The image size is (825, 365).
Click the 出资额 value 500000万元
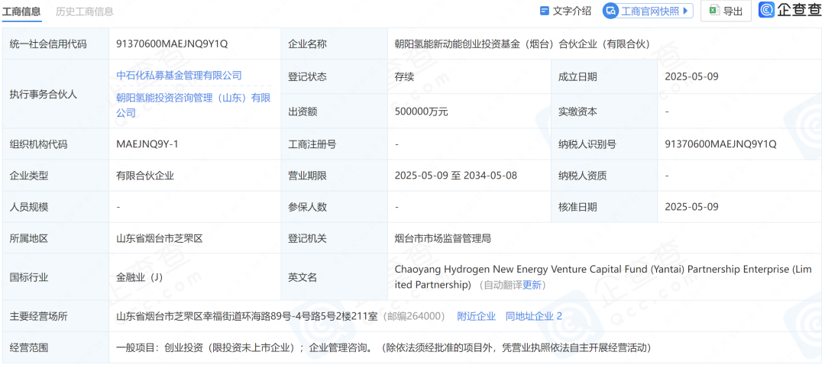[x=421, y=111]
